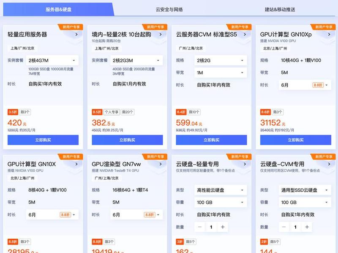338x253 pixels.
Task: Expand 6月 时长 dropdown in GN10X card
Action: point(52,215)
